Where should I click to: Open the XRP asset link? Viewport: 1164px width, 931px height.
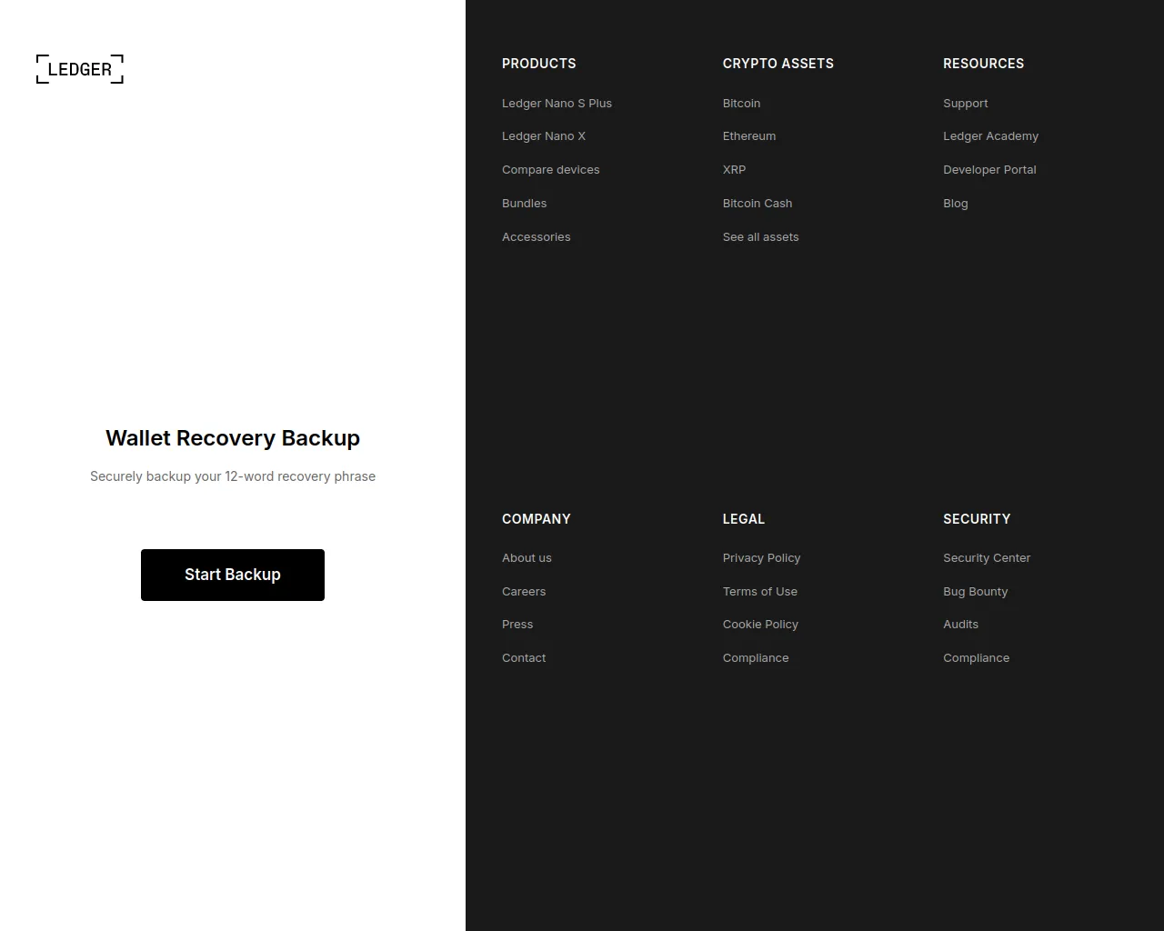(734, 170)
